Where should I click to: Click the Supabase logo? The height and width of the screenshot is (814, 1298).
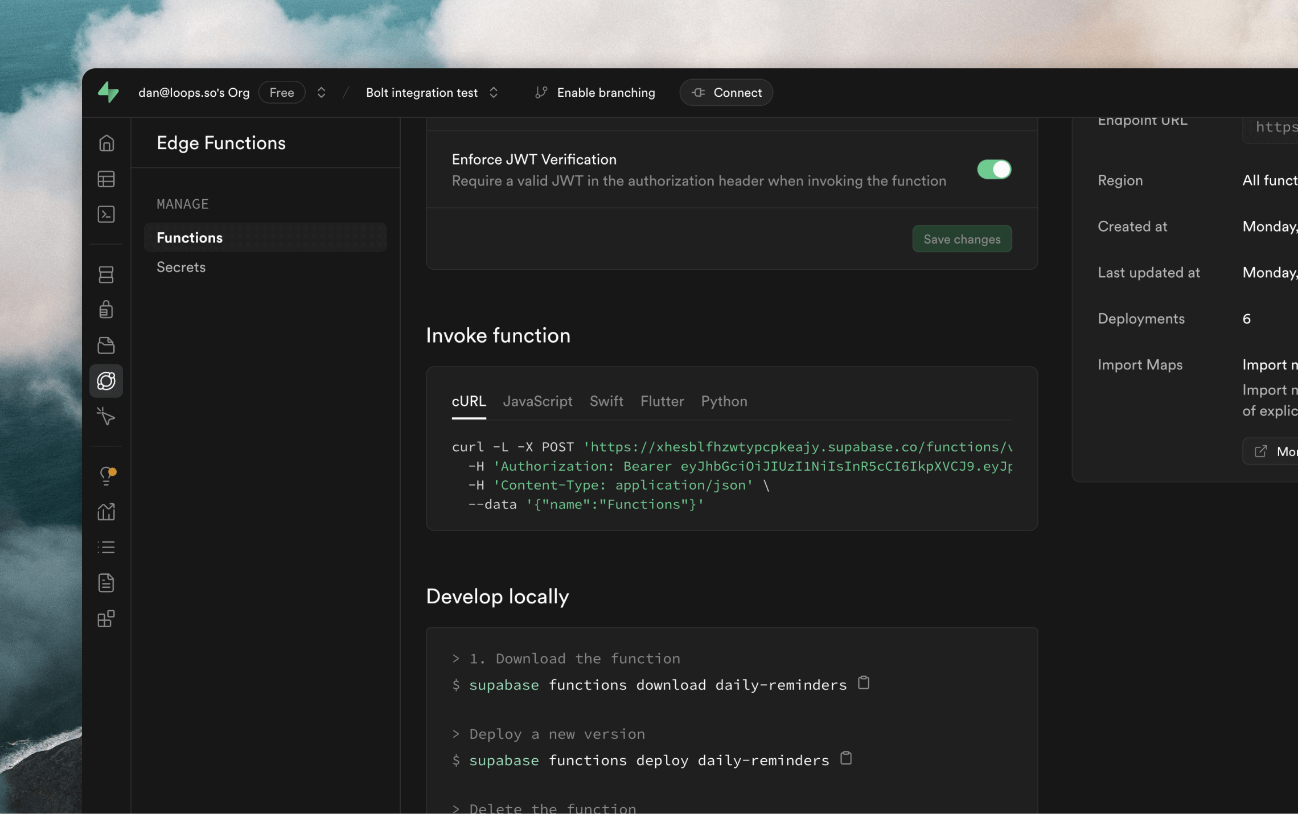point(108,92)
